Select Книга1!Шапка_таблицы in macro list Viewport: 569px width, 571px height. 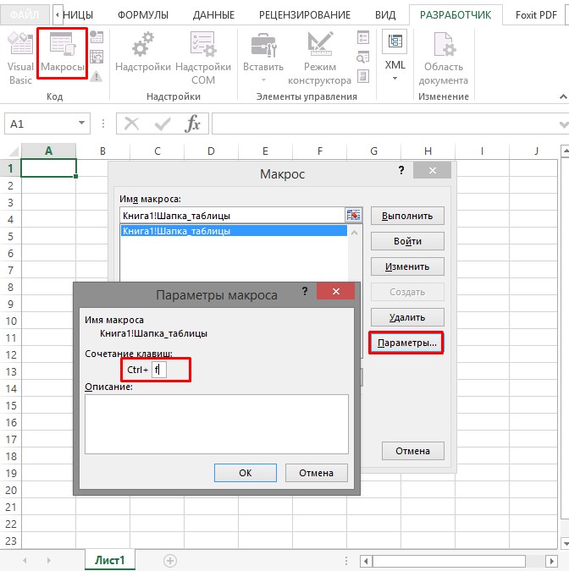233,230
